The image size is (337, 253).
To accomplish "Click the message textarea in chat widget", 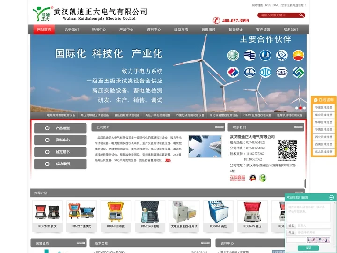I will [308, 212].
